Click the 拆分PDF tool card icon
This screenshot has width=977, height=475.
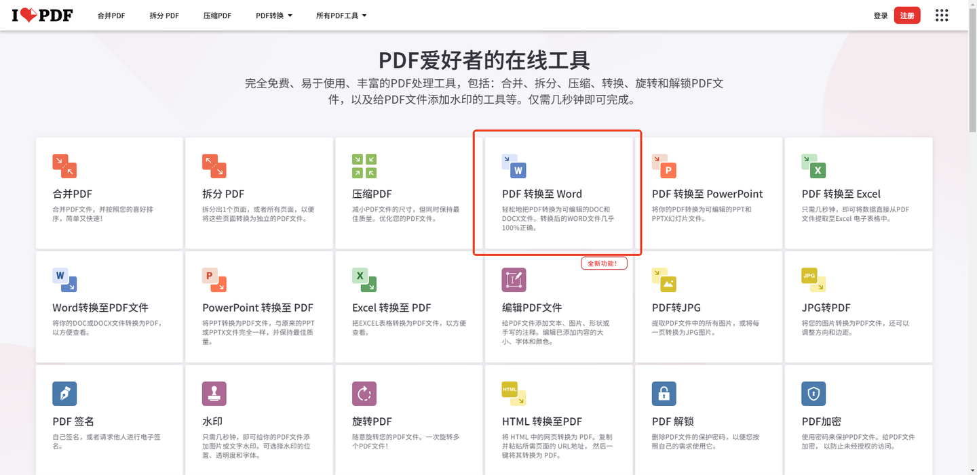[214, 166]
